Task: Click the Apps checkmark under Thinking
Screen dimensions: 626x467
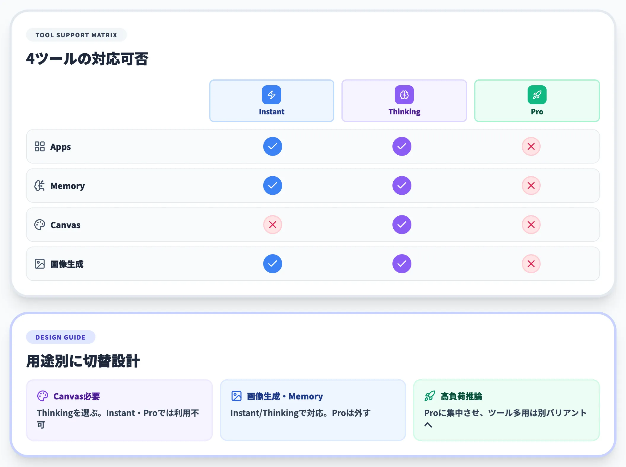Action: [402, 146]
